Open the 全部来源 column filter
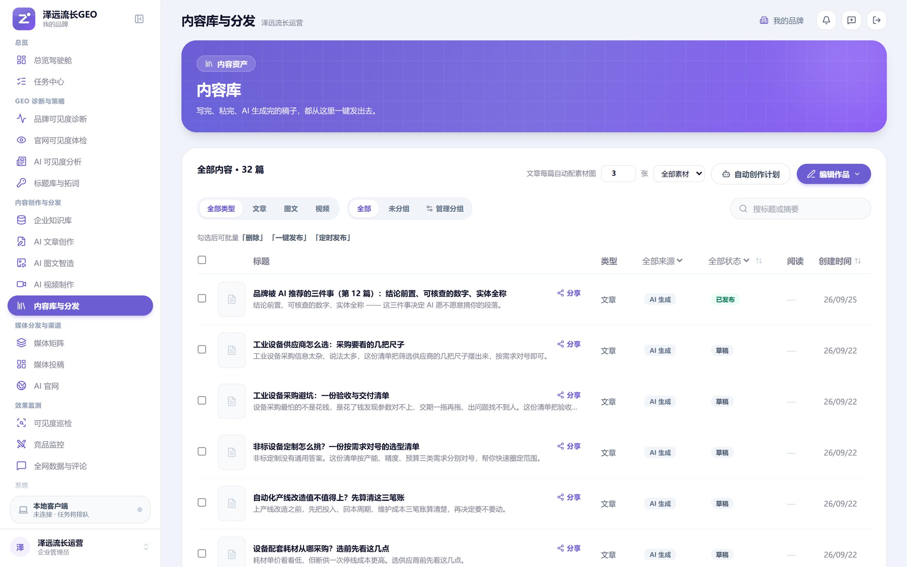 (662, 261)
